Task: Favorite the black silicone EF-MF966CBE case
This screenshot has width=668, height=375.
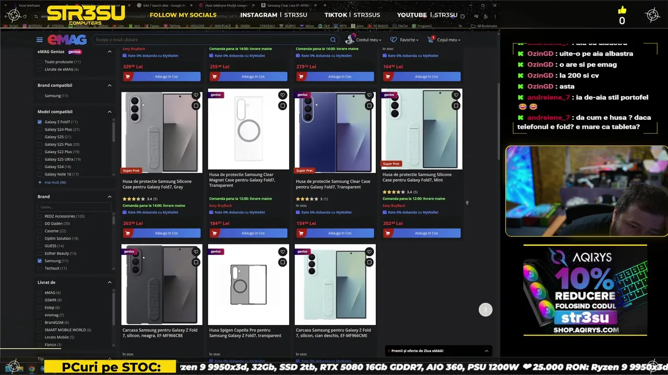Action: tap(196, 252)
